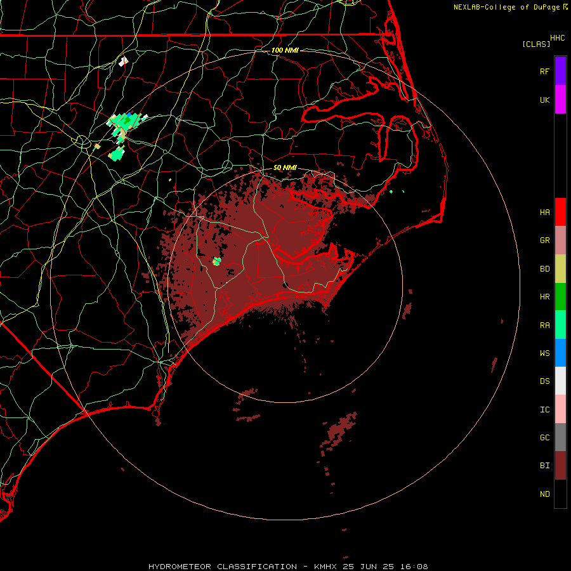The height and width of the screenshot is (571, 571).
Task: Click the RA legend label
Action: (x=544, y=325)
